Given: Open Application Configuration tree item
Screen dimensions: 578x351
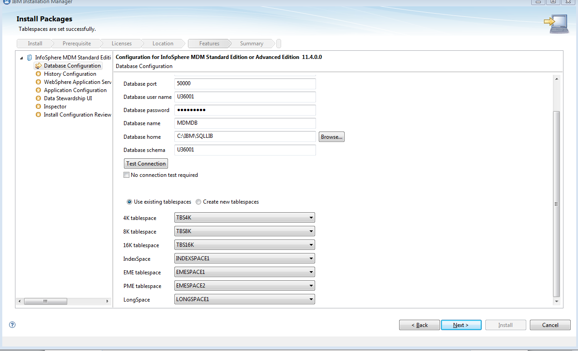Looking at the screenshot, I should (x=75, y=90).
